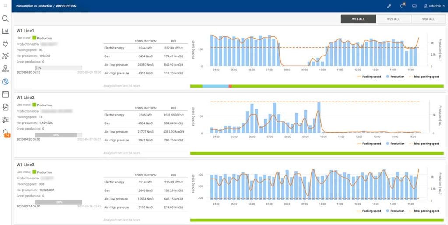The height and width of the screenshot is (225, 448).
Task: Click the start date 2020-04-30 06:10
Action: click(x=28, y=72)
